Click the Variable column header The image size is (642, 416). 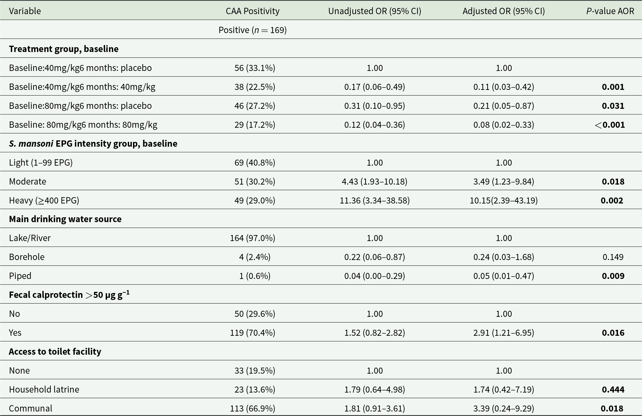point(25,11)
